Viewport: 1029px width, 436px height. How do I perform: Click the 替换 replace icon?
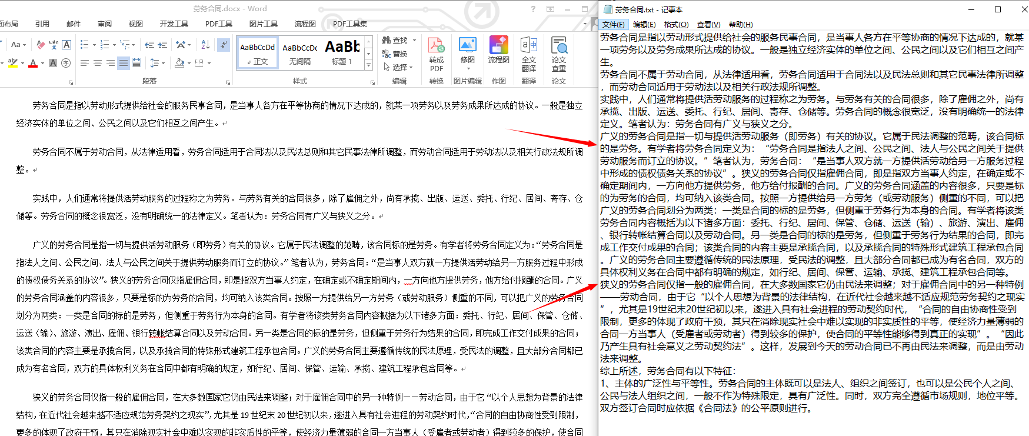(x=394, y=54)
